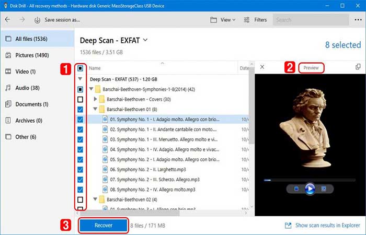366x235 pixels.
Task: Play the audio preview
Action: 310,189
